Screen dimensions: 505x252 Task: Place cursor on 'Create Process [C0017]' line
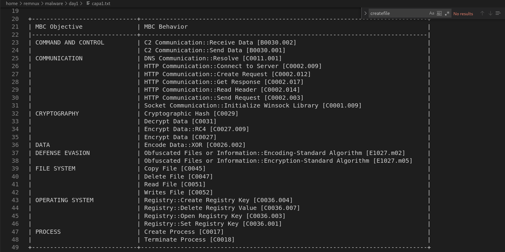(x=184, y=232)
